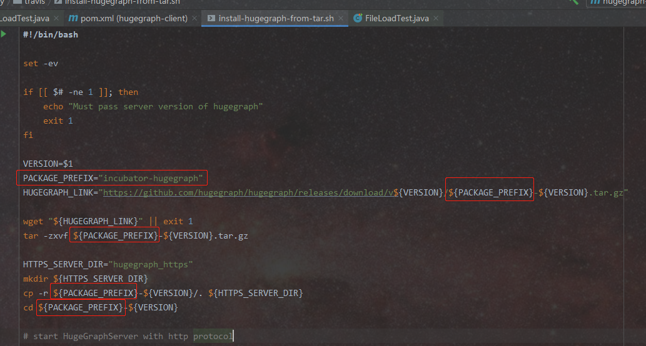The height and width of the screenshot is (346, 646).
Task: Click the Java class icon on FileLoadTest tab
Action: [x=358, y=19]
